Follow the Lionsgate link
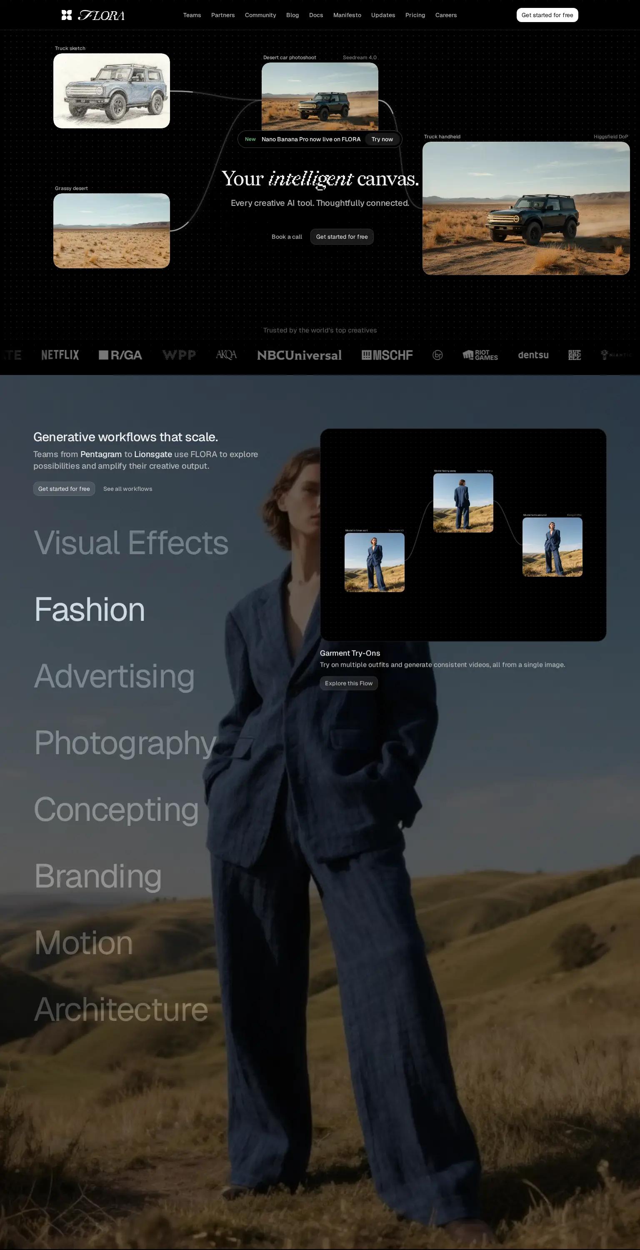This screenshot has height=1250, width=640. pos(153,454)
